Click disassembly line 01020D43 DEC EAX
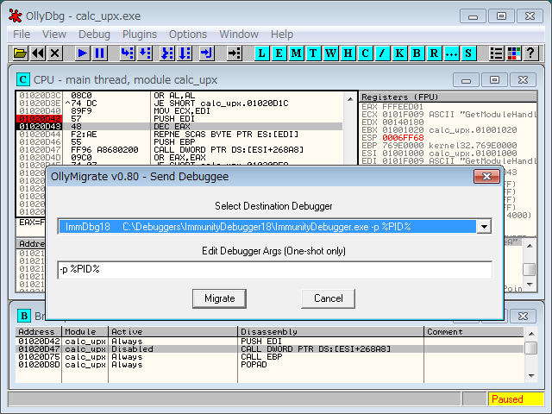The image size is (552, 414). [x=179, y=127]
